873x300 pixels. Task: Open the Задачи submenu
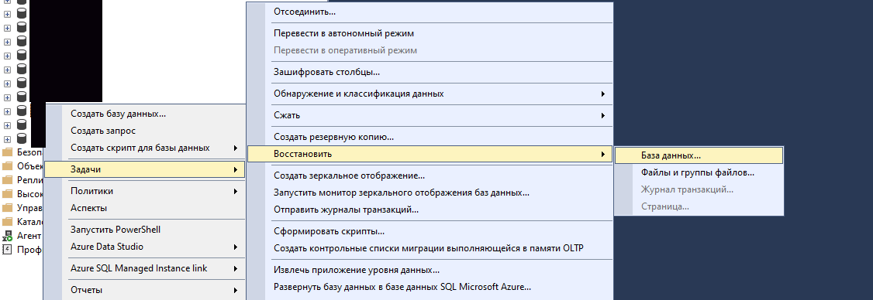(144, 169)
